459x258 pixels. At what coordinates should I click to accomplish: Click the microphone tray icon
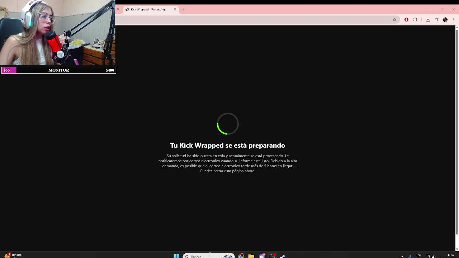click(410, 256)
